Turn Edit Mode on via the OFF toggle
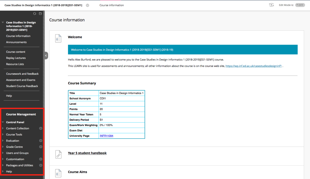310x179 pixels. click(x=300, y=5)
